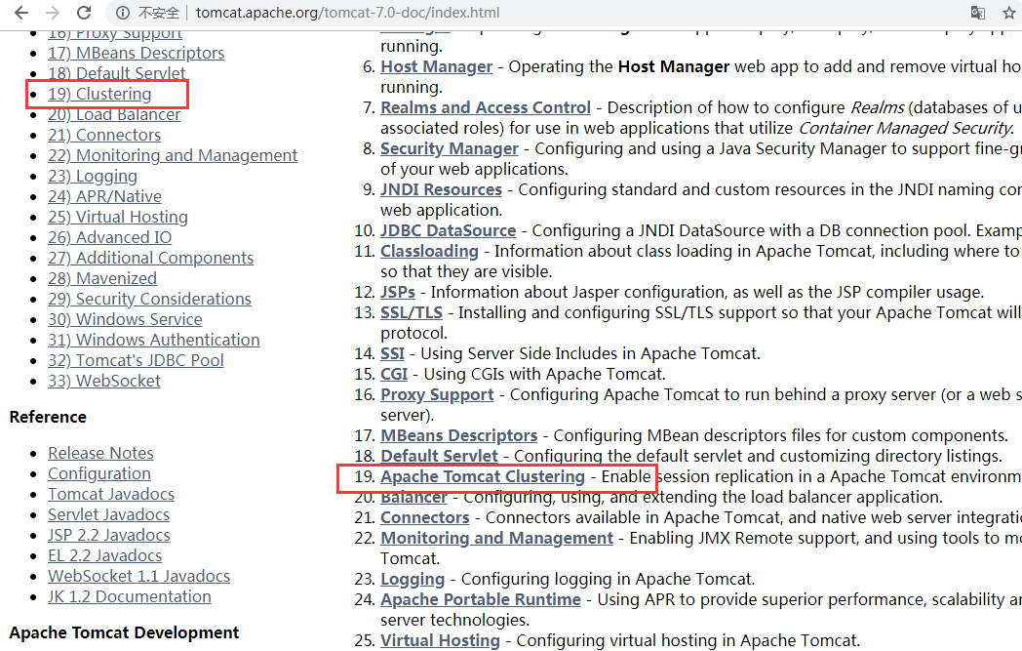Open the Security Manager guide link

tap(450, 148)
